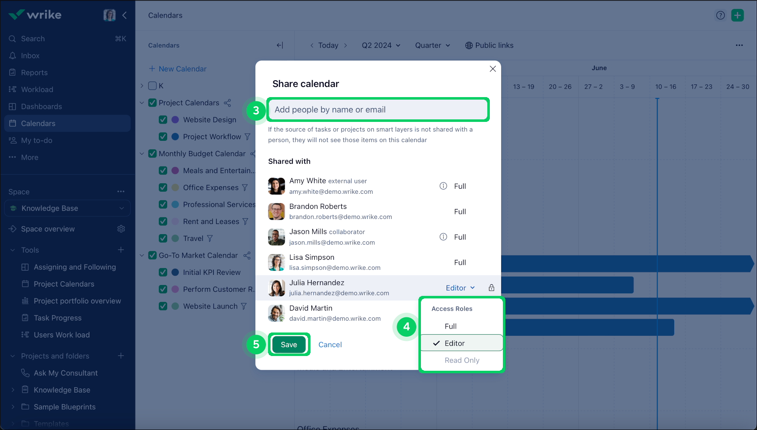Click the info icon next to Amy White
757x430 pixels.
pyautogui.click(x=443, y=186)
